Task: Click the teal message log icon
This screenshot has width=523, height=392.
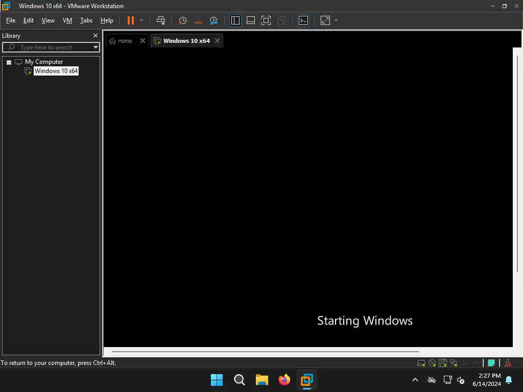Action: pyautogui.click(x=491, y=363)
